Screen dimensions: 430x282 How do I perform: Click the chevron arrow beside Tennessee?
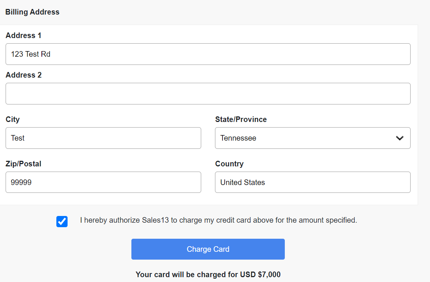pos(399,138)
